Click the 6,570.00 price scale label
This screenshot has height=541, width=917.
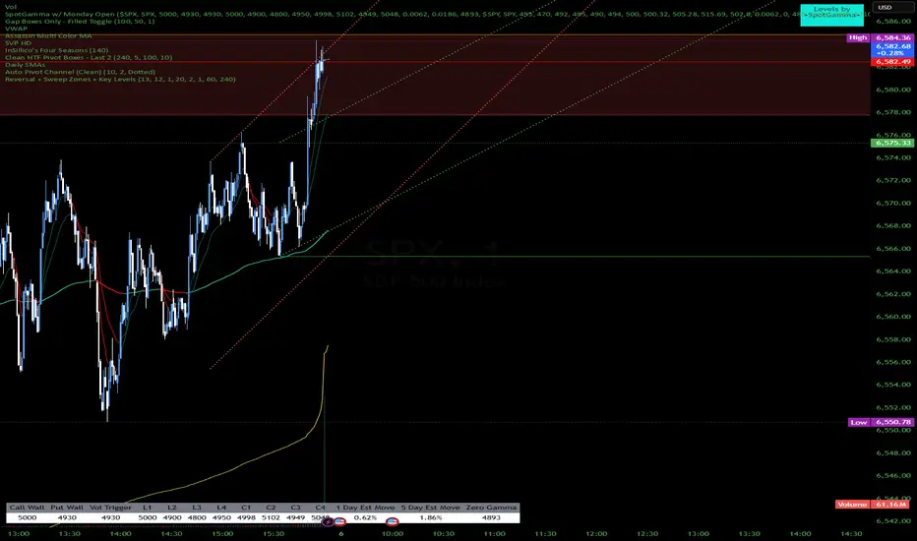(893, 203)
